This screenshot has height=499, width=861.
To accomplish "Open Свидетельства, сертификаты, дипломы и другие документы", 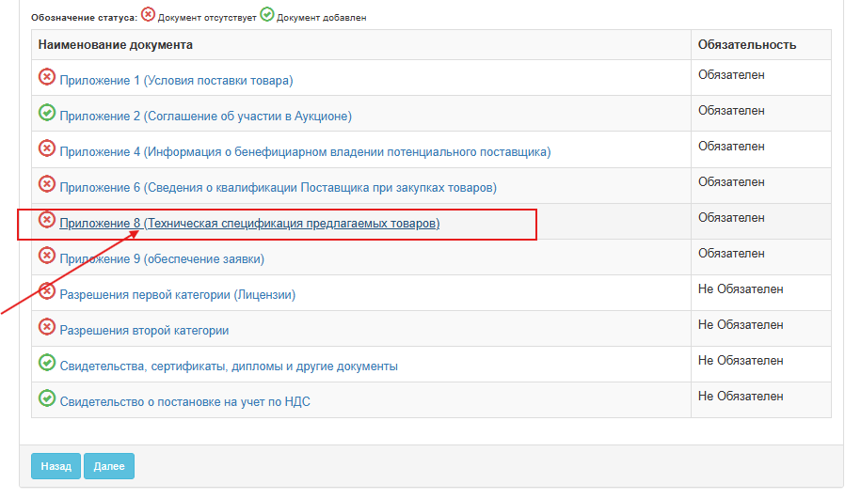I will click(229, 366).
